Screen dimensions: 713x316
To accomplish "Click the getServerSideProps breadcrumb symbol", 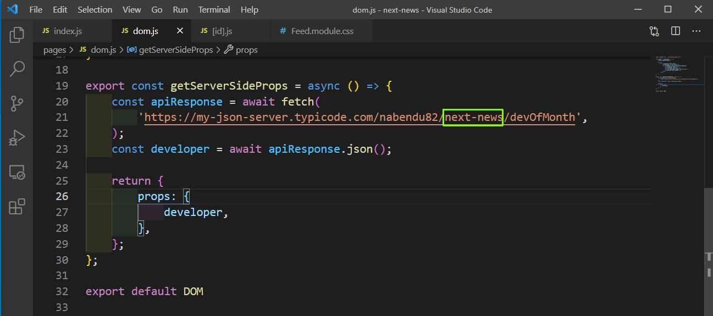I will pos(170,50).
